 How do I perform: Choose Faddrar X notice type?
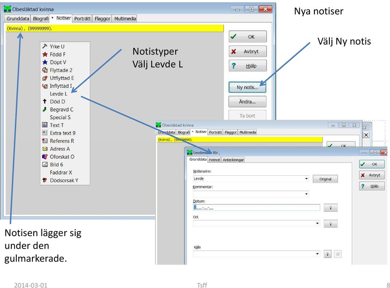(x=61, y=172)
